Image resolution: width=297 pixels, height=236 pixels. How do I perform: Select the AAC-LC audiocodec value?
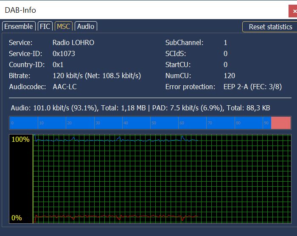(x=64, y=87)
